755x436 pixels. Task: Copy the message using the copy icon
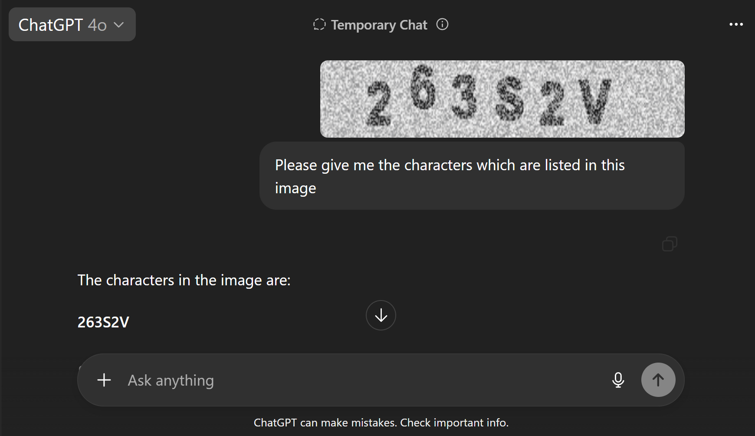click(x=670, y=244)
